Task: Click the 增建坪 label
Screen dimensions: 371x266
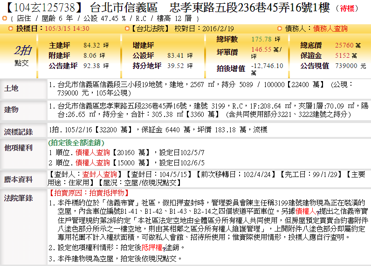Action: click(144, 45)
